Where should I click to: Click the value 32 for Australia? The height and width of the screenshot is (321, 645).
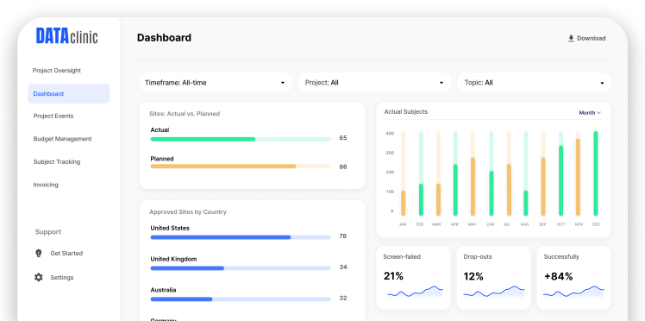pyautogui.click(x=343, y=298)
